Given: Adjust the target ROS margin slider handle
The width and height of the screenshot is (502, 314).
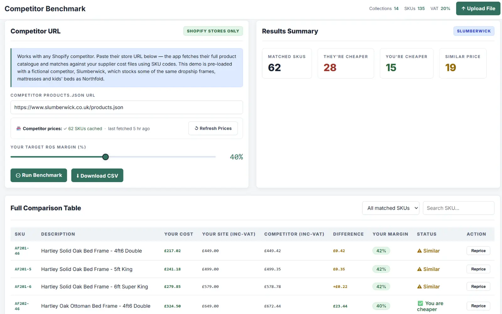Looking at the screenshot, I should click(105, 157).
